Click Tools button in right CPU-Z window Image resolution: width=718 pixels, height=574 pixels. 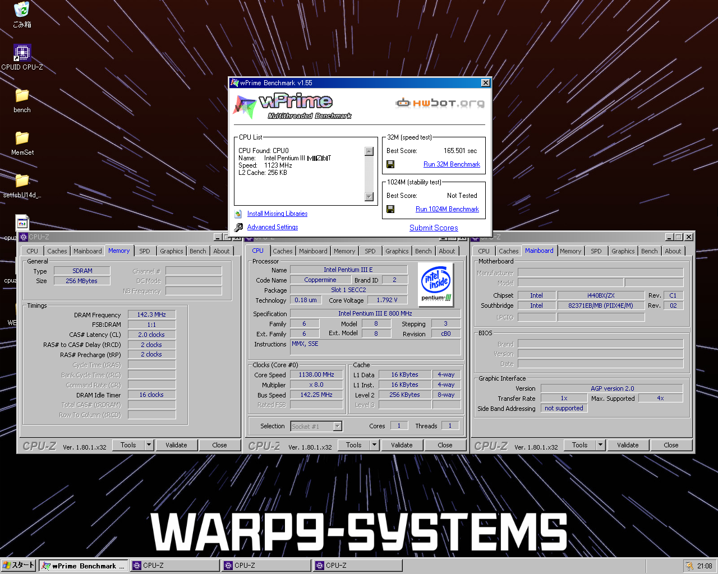tap(580, 445)
